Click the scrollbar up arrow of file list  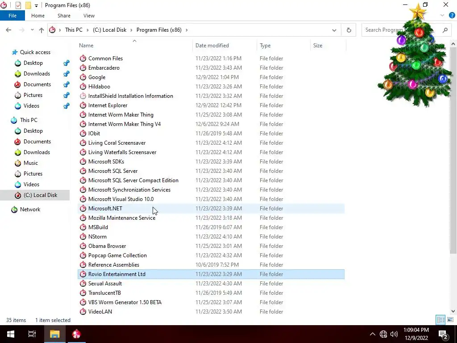[453, 44]
